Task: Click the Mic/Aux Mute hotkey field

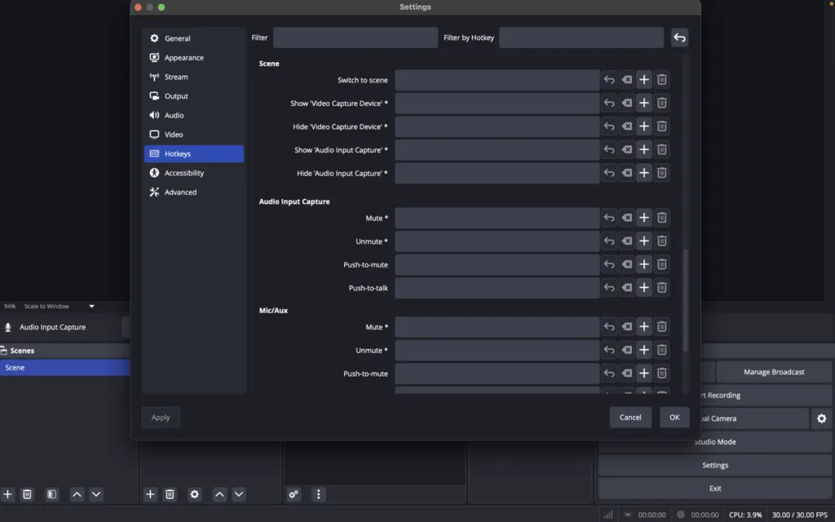Action: 497,327
